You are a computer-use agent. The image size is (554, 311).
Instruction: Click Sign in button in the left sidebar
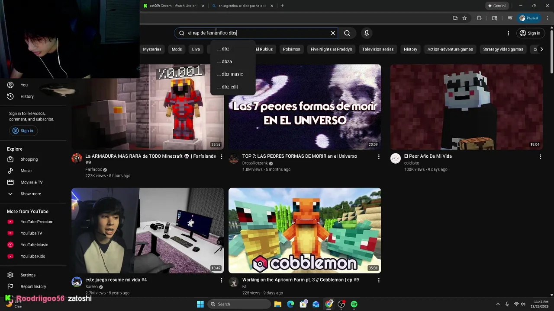[23, 131]
